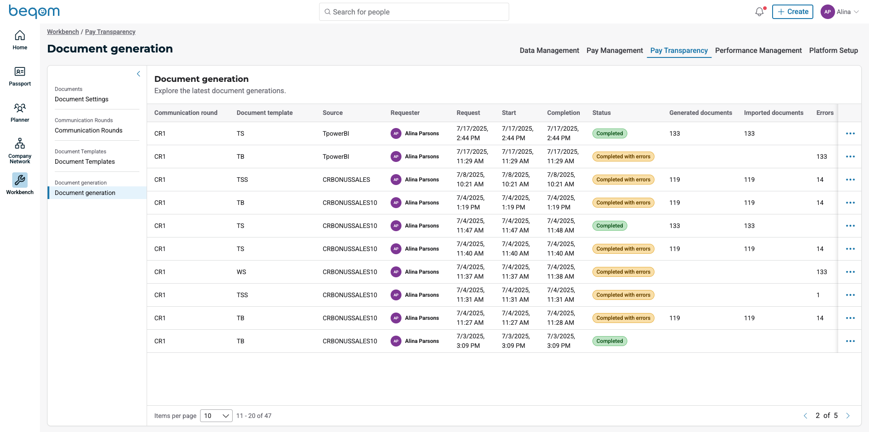
Task: Open notifications bell icon
Action: click(x=759, y=12)
